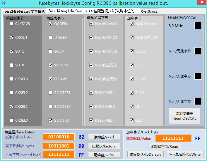Click the Read OSCCAL button
The image size is (207, 161).
[184, 116]
